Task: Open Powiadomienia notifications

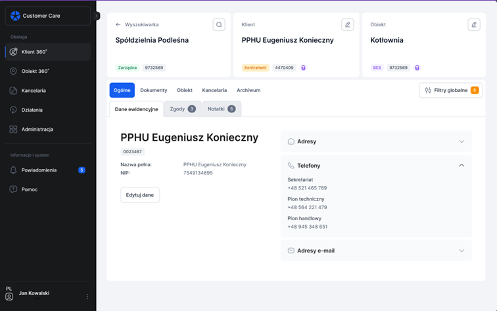Action: point(48,170)
